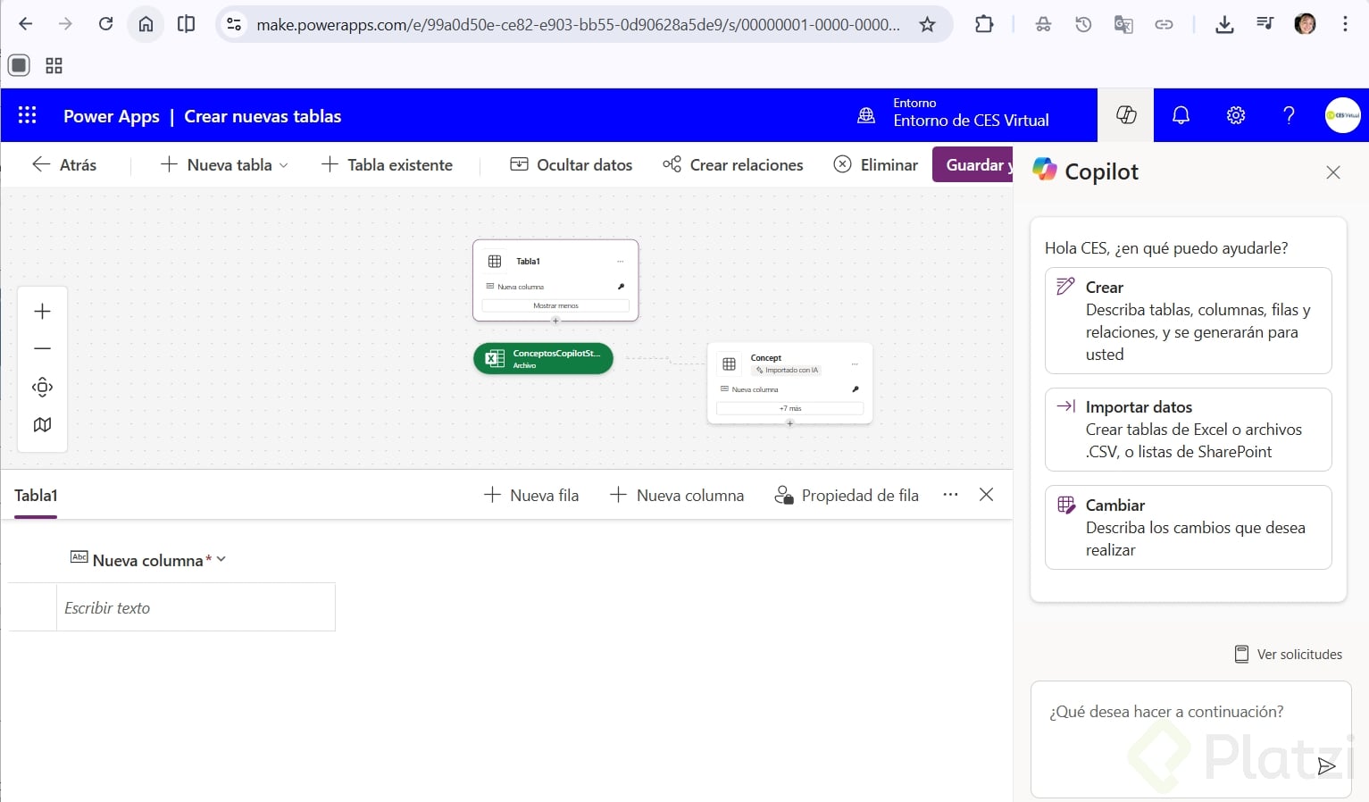Open the browser history icon
Viewport: 1369px width, 802px height.
click(1083, 24)
